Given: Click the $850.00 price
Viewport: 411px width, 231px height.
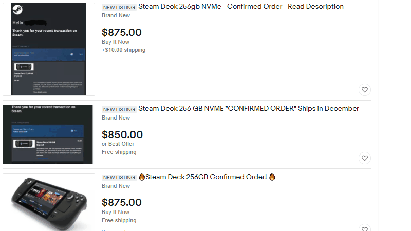Looking at the screenshot, I should [122, 134].
